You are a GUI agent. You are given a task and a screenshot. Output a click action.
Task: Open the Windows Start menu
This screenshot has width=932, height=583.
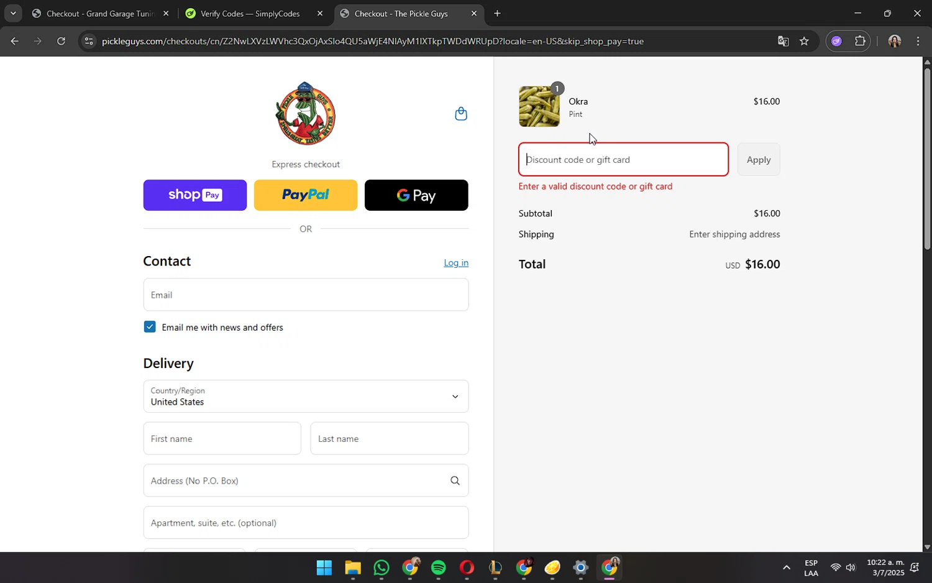324,567
